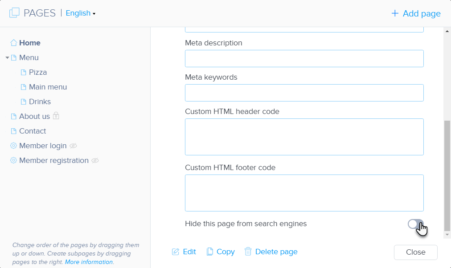
Task: Click the page icon next to Contact
Action: (13, 131)
